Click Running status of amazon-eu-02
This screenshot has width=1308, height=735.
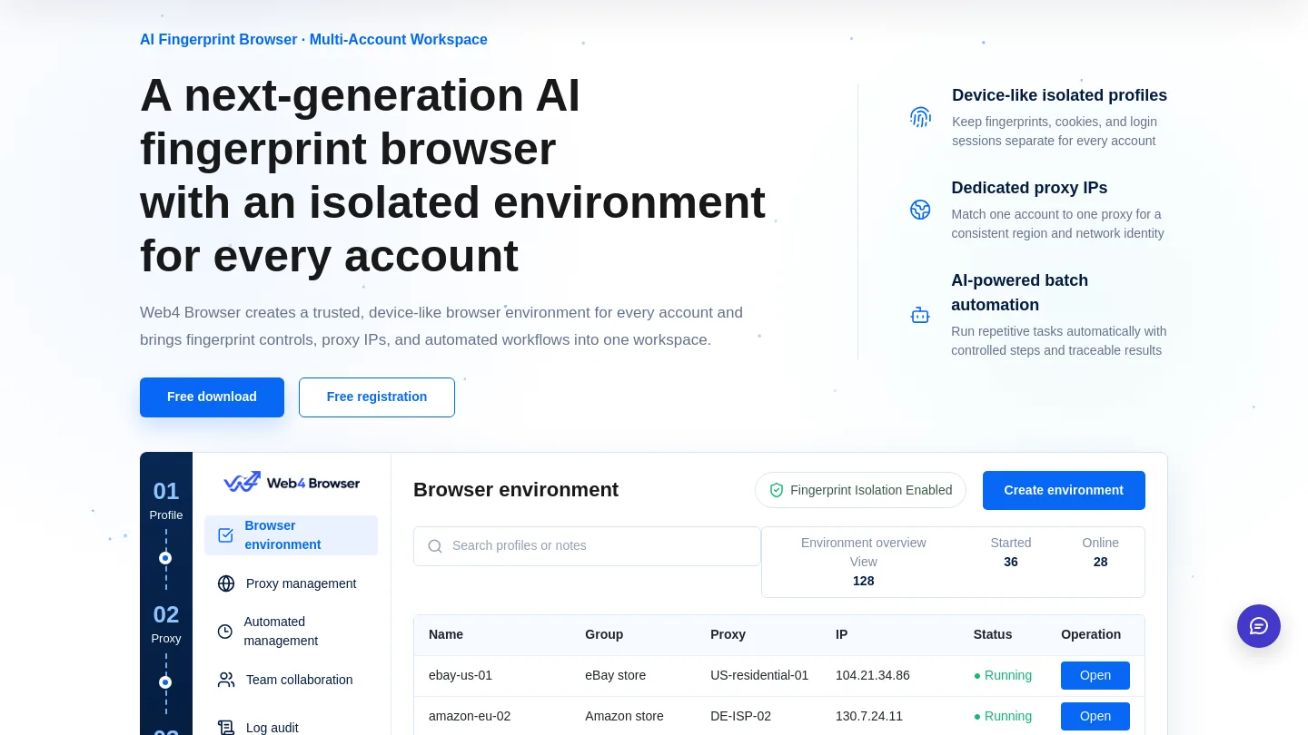point(1003,717)
